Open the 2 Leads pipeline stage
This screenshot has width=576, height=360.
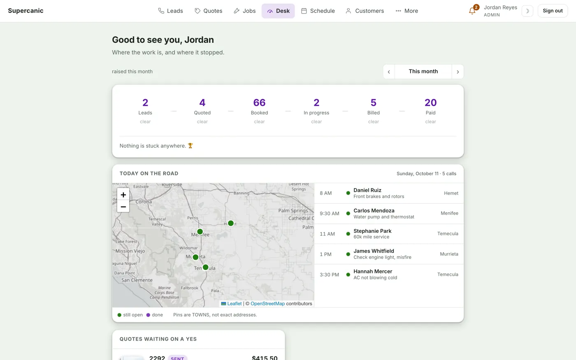(x=145, y=111)
